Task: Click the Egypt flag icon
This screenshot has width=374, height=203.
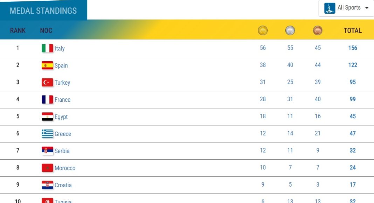Action: coord(47,117)
